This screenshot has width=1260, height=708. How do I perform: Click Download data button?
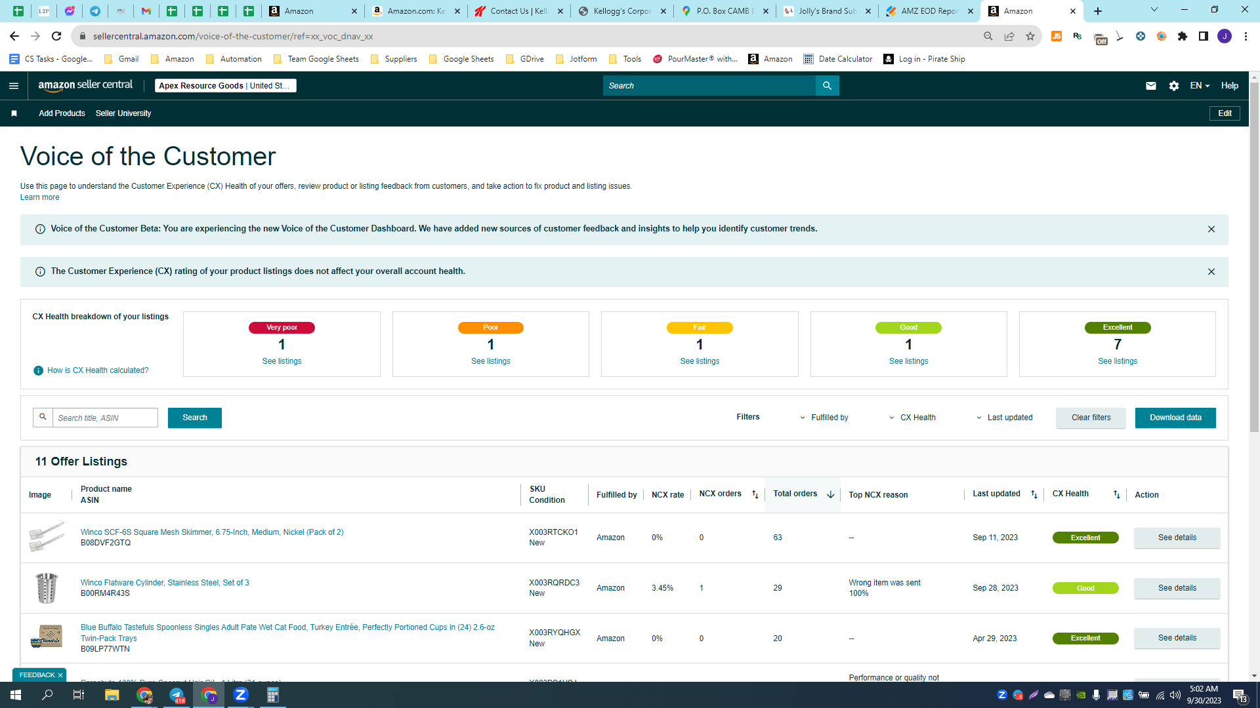pos(1175,418)
